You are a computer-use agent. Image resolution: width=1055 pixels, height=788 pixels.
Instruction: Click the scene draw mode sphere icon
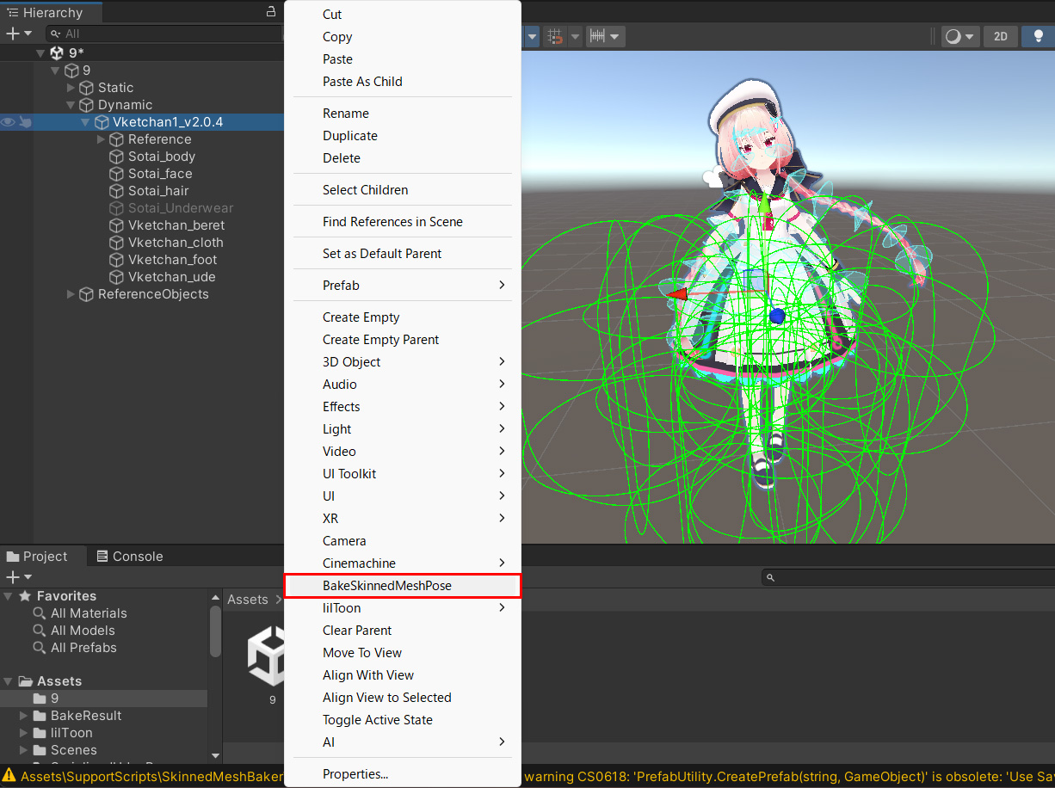pos(953,36)
